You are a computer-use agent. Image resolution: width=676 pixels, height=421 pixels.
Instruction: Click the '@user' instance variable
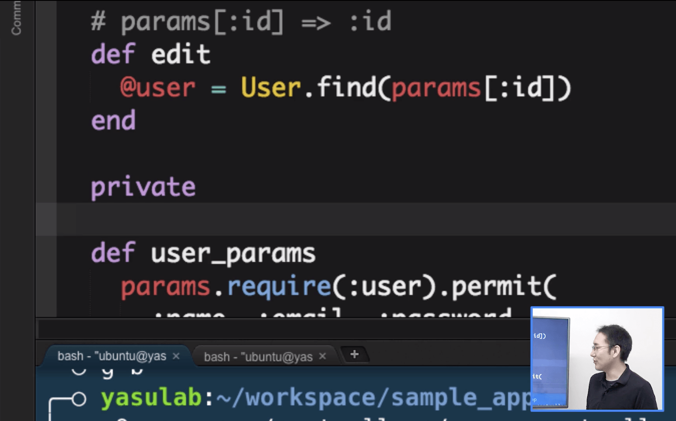(157, 87)
